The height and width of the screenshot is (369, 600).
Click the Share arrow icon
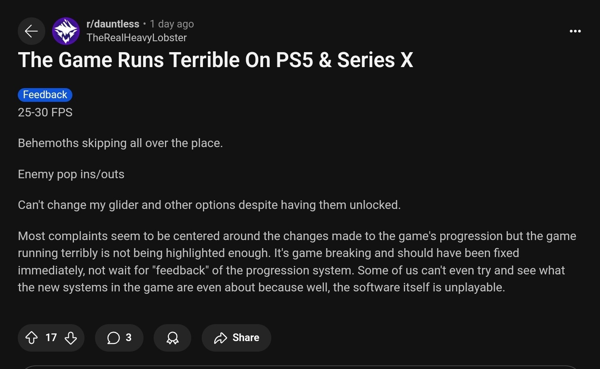coord(221,338)
